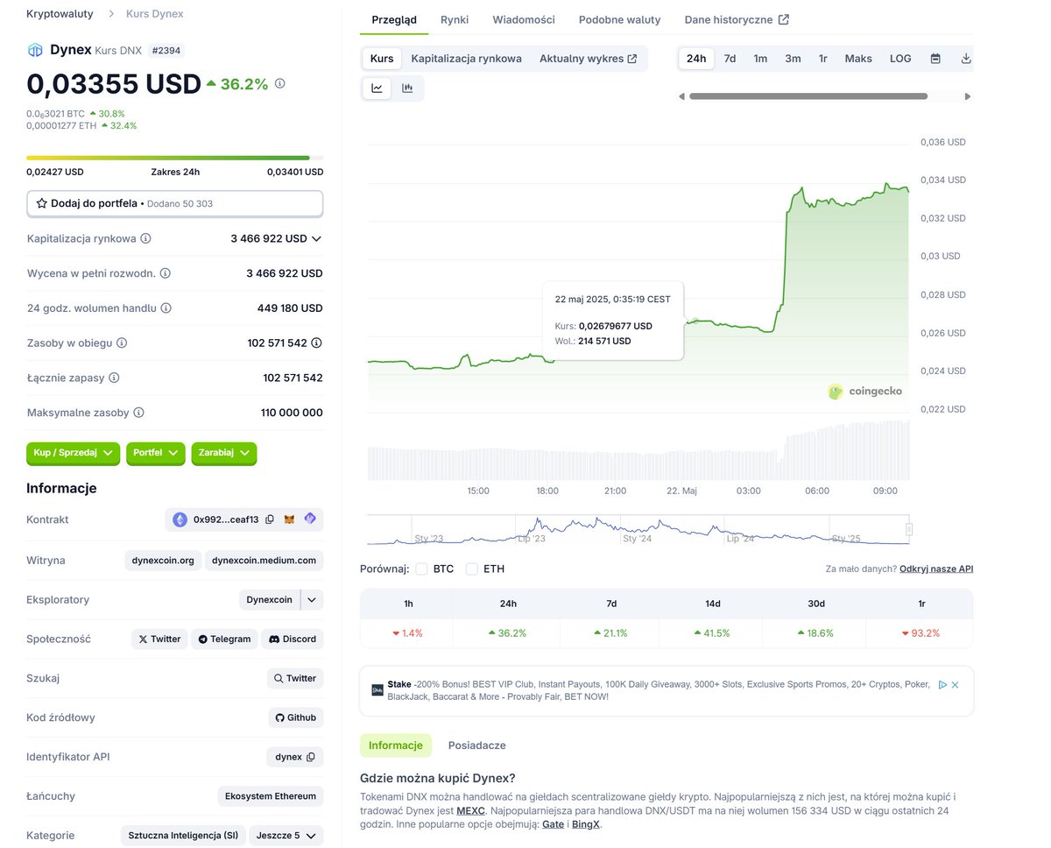Viewport: 1051px width, 848px height.
Task: Open the Telegram community link
Action: [224, 640]
